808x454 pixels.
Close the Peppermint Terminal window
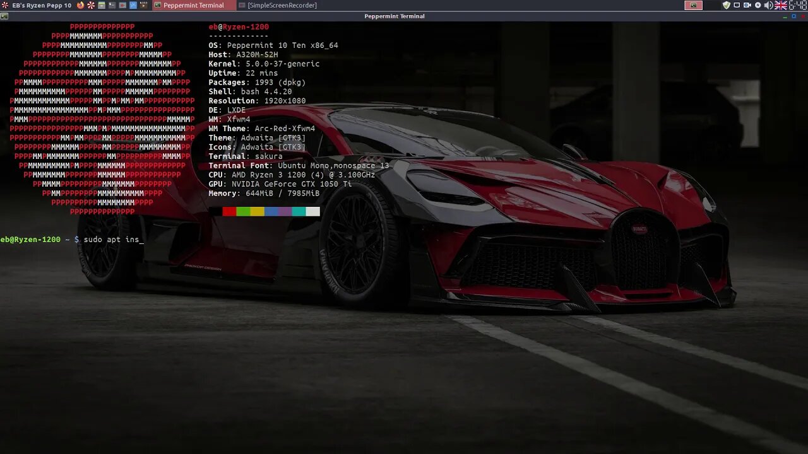(x=803, y=16)
